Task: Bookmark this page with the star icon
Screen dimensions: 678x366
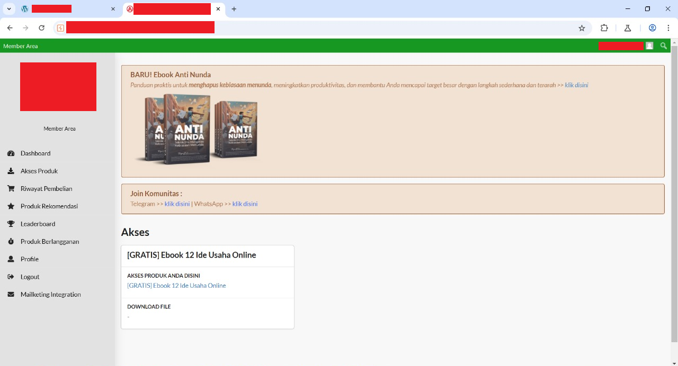Action: click(x=582, y=28)
